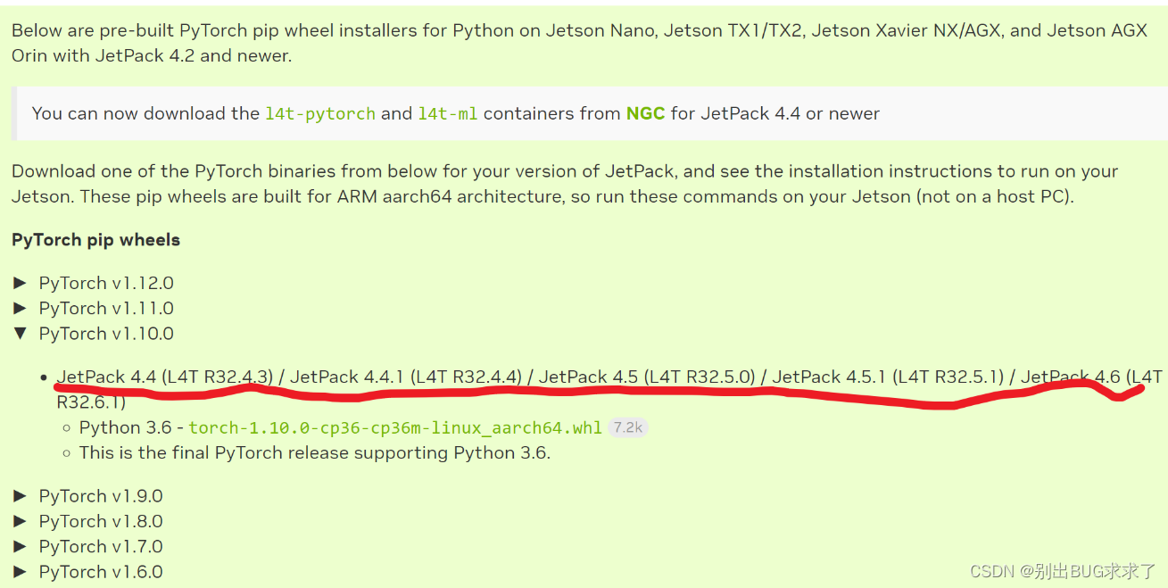Viewport: 1168px width, 588px height.
Task: Click the 'Below are pre-built PyTorch' paragraph
Action: (580, 43)
